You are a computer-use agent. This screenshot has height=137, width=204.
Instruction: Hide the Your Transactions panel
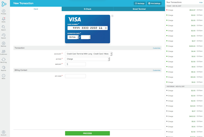click(201, 2)
